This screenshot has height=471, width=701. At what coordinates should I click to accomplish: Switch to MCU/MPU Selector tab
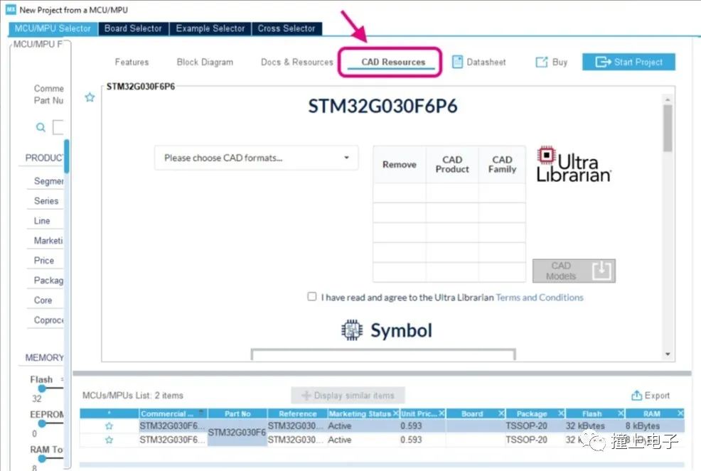53,28
